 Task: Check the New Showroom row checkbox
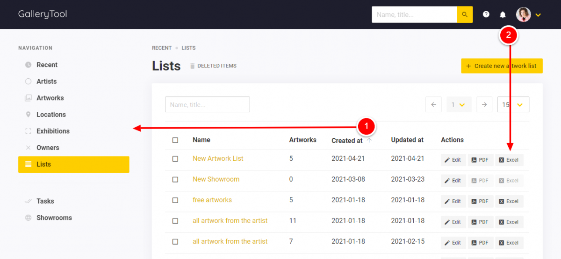pos(175,179)
